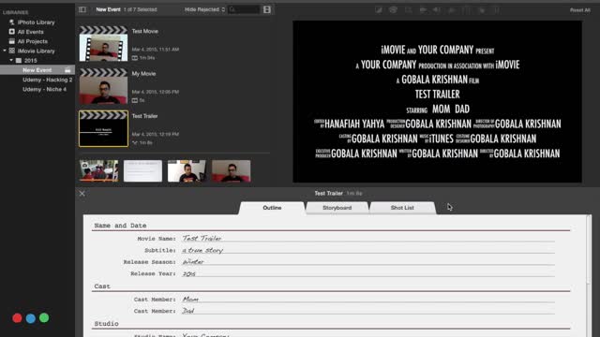Click the 'Studio' section heading

coord(106,324)
